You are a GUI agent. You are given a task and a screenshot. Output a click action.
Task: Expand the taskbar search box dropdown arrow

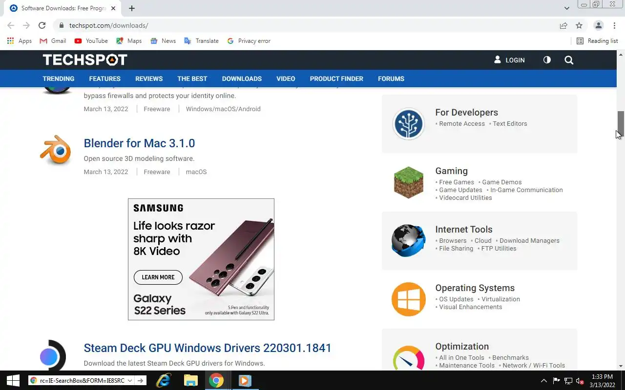click(x=129, y=381)
